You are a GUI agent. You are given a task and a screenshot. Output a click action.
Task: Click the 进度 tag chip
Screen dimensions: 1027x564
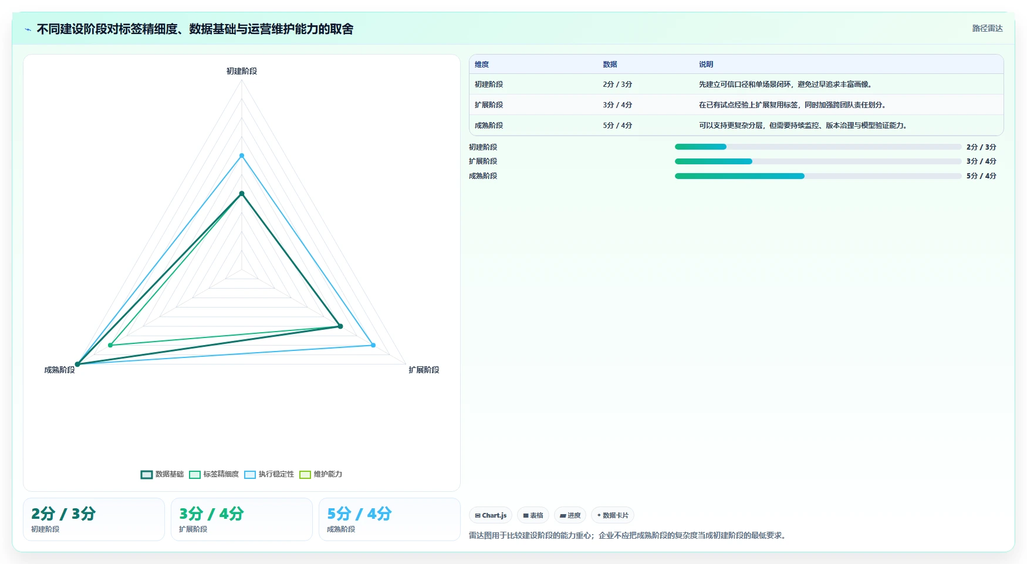[570, 515]
